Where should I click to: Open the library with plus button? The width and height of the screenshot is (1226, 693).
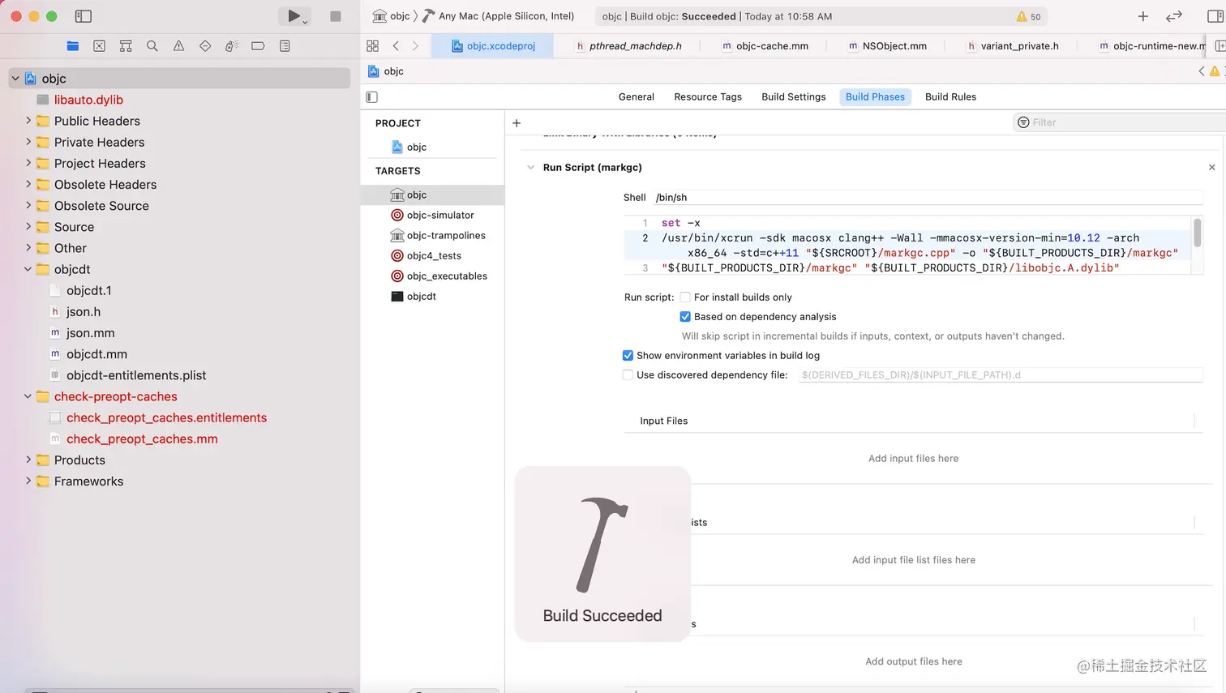1143,16
